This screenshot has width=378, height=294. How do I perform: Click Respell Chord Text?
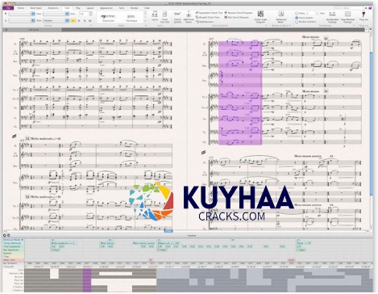tap(207, 17)
